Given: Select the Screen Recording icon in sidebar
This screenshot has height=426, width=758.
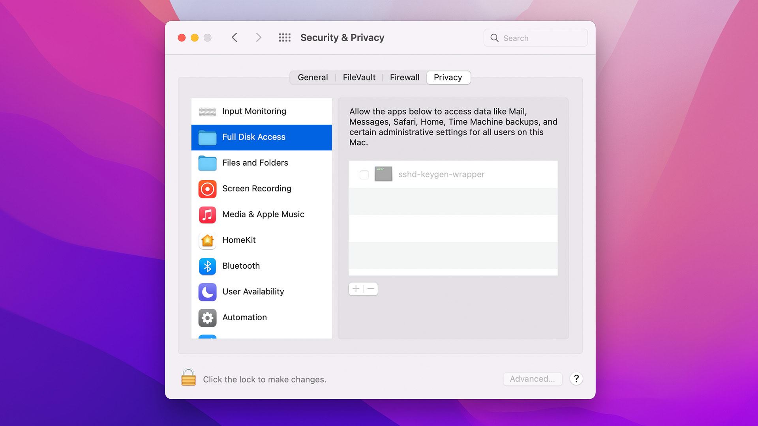Looking at the screenshot, I should 207,189.
